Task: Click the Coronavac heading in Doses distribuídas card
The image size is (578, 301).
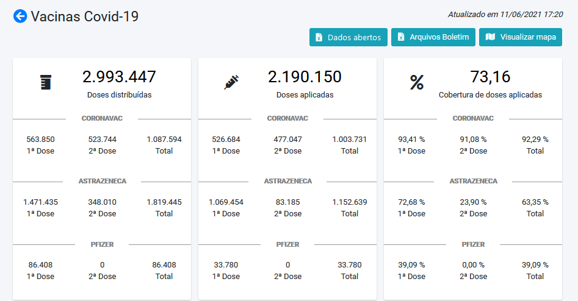Action: [x=102, y=118]
